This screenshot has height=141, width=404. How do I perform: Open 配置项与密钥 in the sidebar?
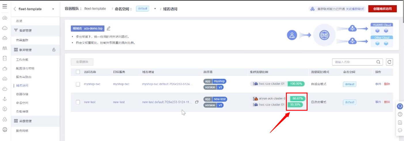tap(25, 68)
